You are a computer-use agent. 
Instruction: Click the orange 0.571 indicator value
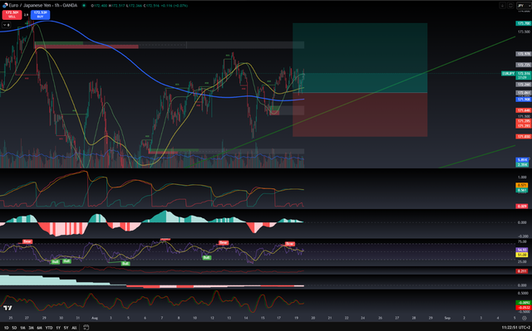tap(521, 185)
